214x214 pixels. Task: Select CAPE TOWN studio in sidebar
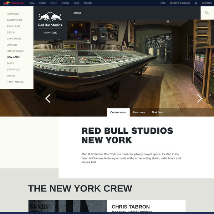pos(14,39)
